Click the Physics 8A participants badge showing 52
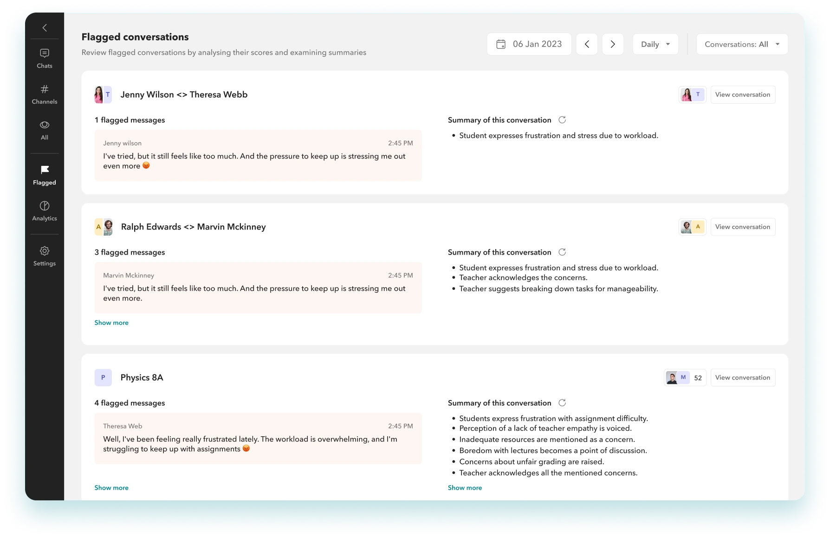This screenshot has height=538, width=830. click(x=685, y=378)
